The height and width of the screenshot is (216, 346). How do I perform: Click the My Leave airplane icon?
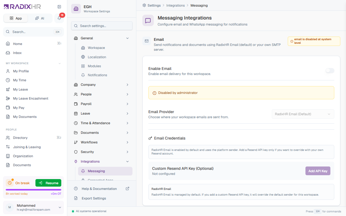8,89
